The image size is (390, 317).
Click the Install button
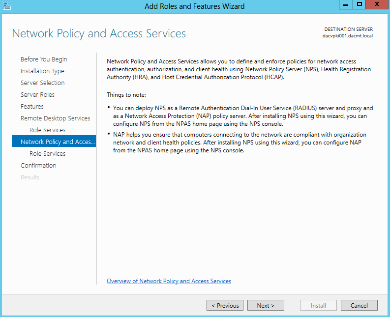pos(318,305)
